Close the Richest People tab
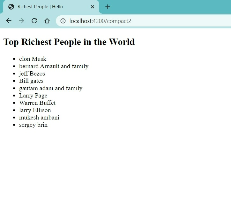This screenshot has width=231, height=209. (x=93, y=7)
